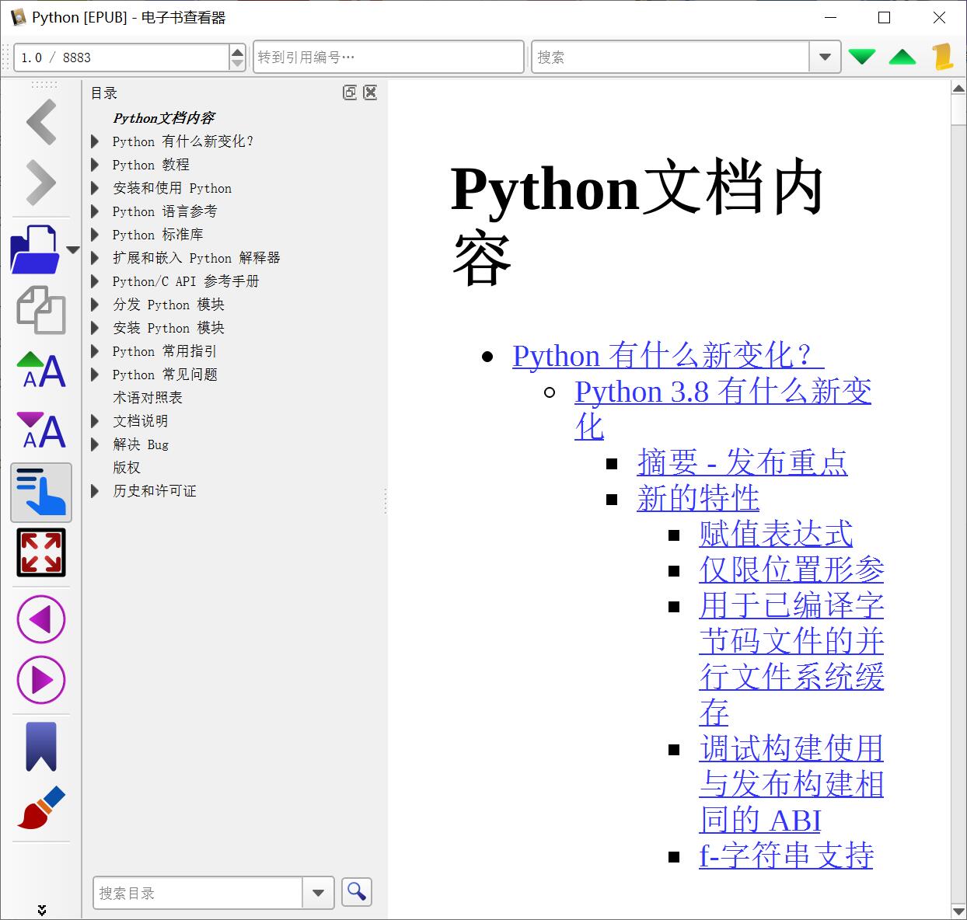
Task: Click the copy pages icon
Action: click(40, 311)
